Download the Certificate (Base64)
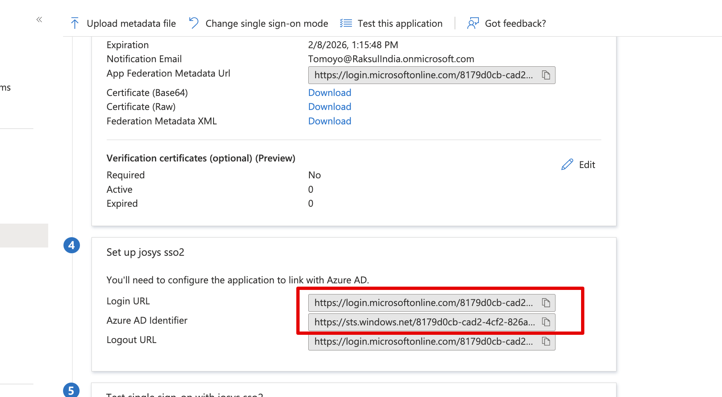 (330, 93)
